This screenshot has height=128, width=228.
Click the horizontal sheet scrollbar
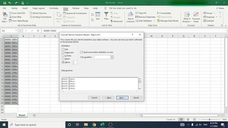click(180, 115)
